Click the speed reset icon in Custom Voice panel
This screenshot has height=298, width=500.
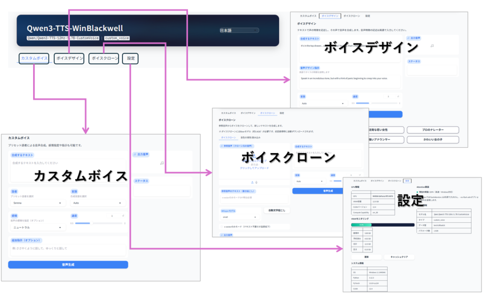coord(124,216)
